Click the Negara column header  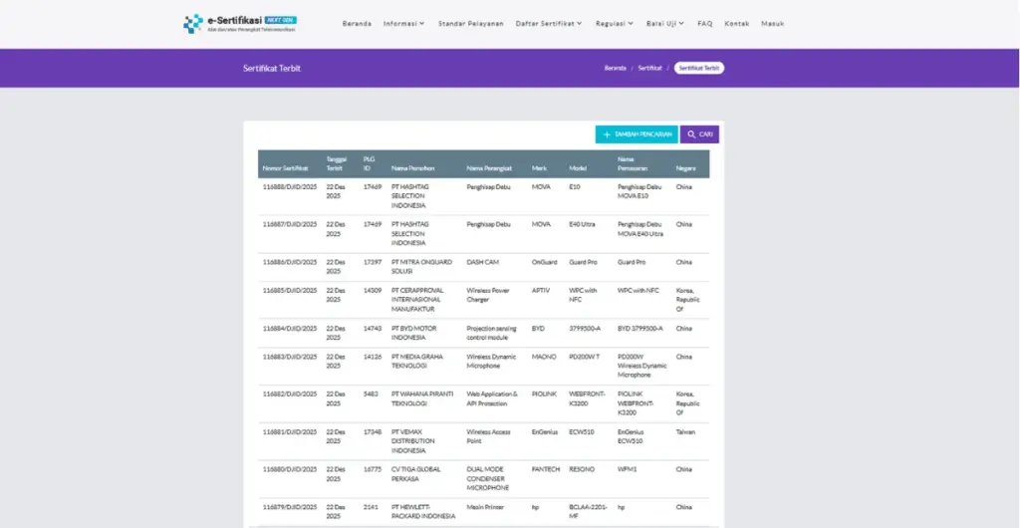pos(685,168)
